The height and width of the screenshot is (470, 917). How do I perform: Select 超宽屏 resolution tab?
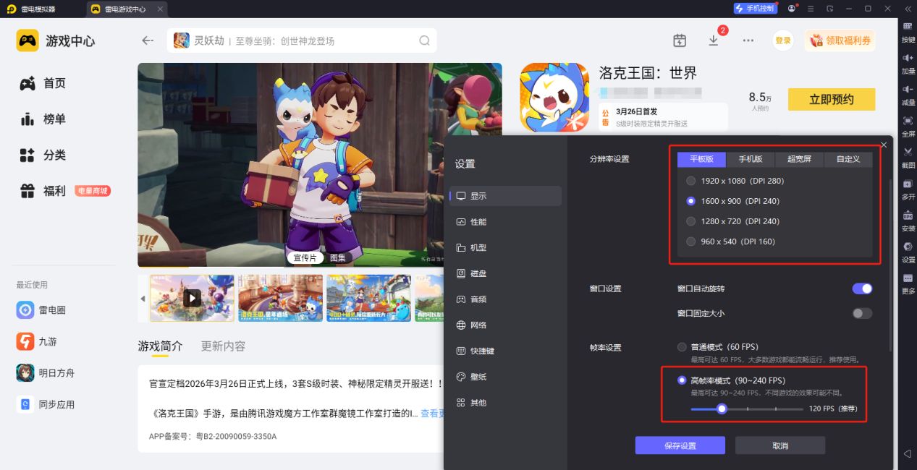pyautogui.click(x=799, y=159)
